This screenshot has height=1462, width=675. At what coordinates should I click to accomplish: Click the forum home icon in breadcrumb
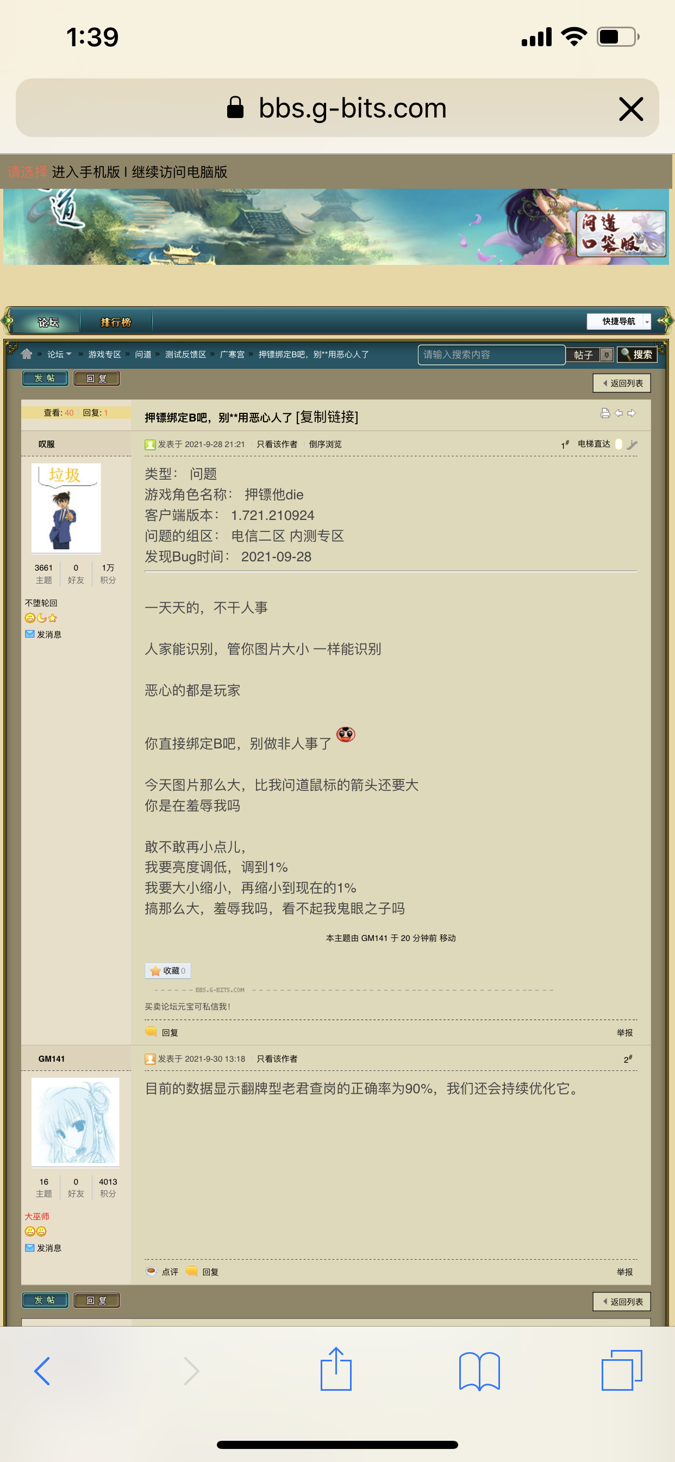[x=26, y=354]
